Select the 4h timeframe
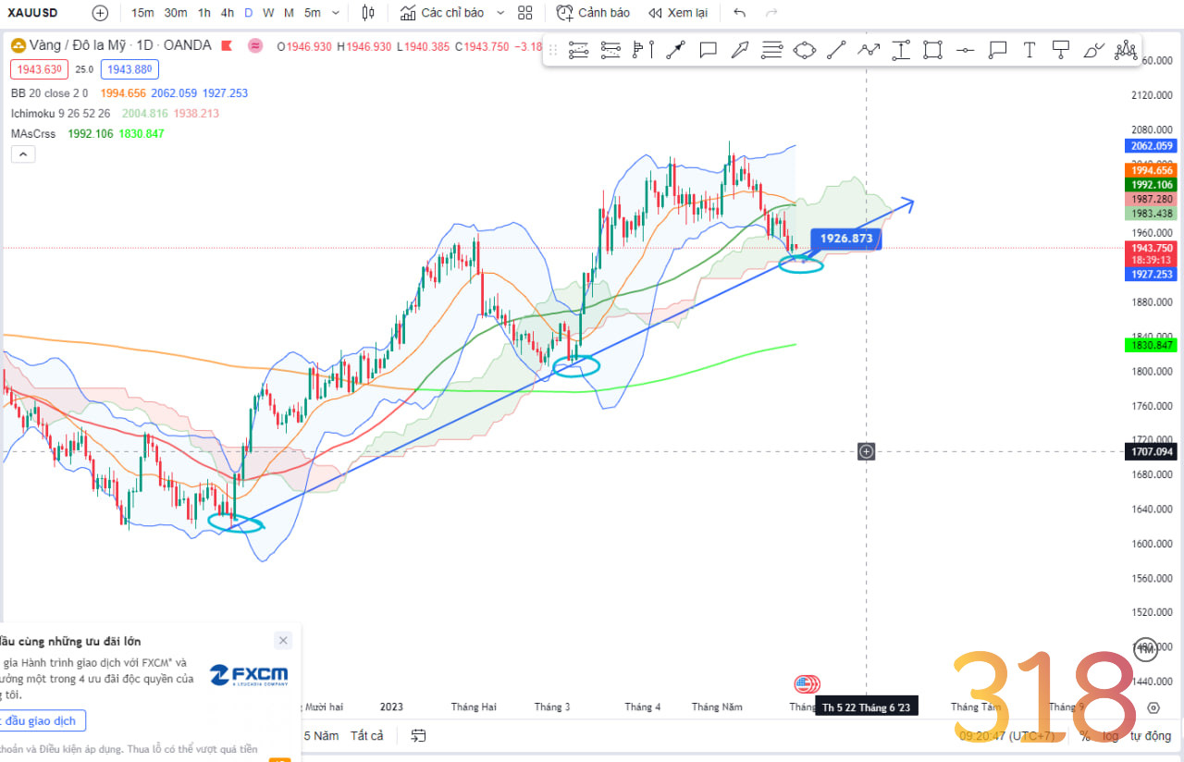The image size is (1184, 762). tap(228, 13)
